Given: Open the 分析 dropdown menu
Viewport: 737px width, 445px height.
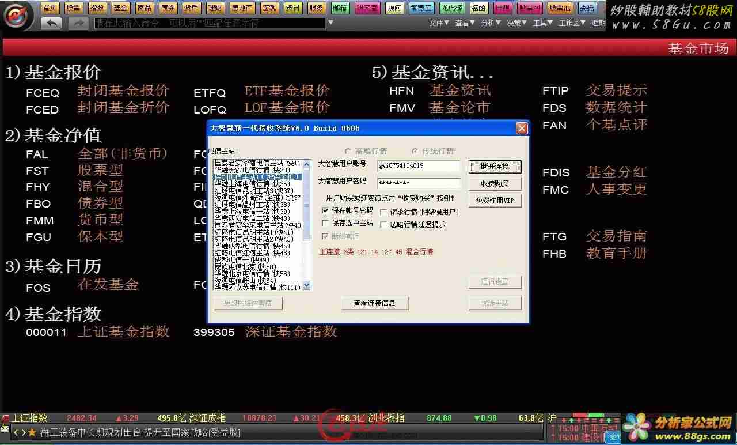Looking at the screenshot, I should pos(491,23).
